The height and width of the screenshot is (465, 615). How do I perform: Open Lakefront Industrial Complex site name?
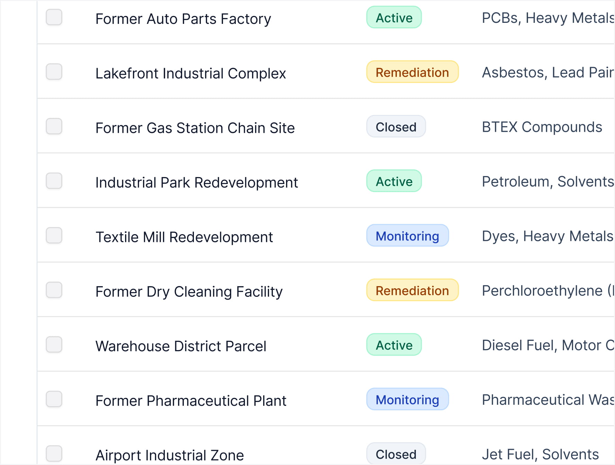190,73
